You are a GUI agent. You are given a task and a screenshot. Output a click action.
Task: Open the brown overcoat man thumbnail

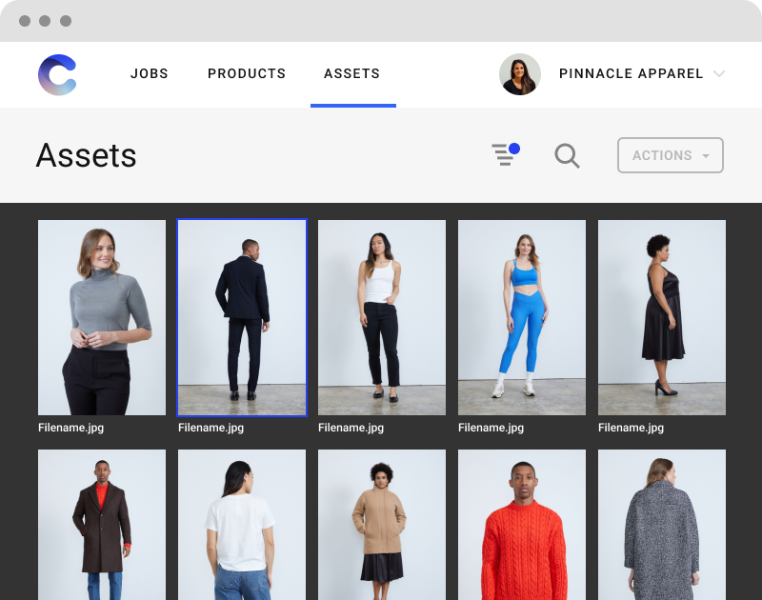pyautogui.click(x=102, y=524)
